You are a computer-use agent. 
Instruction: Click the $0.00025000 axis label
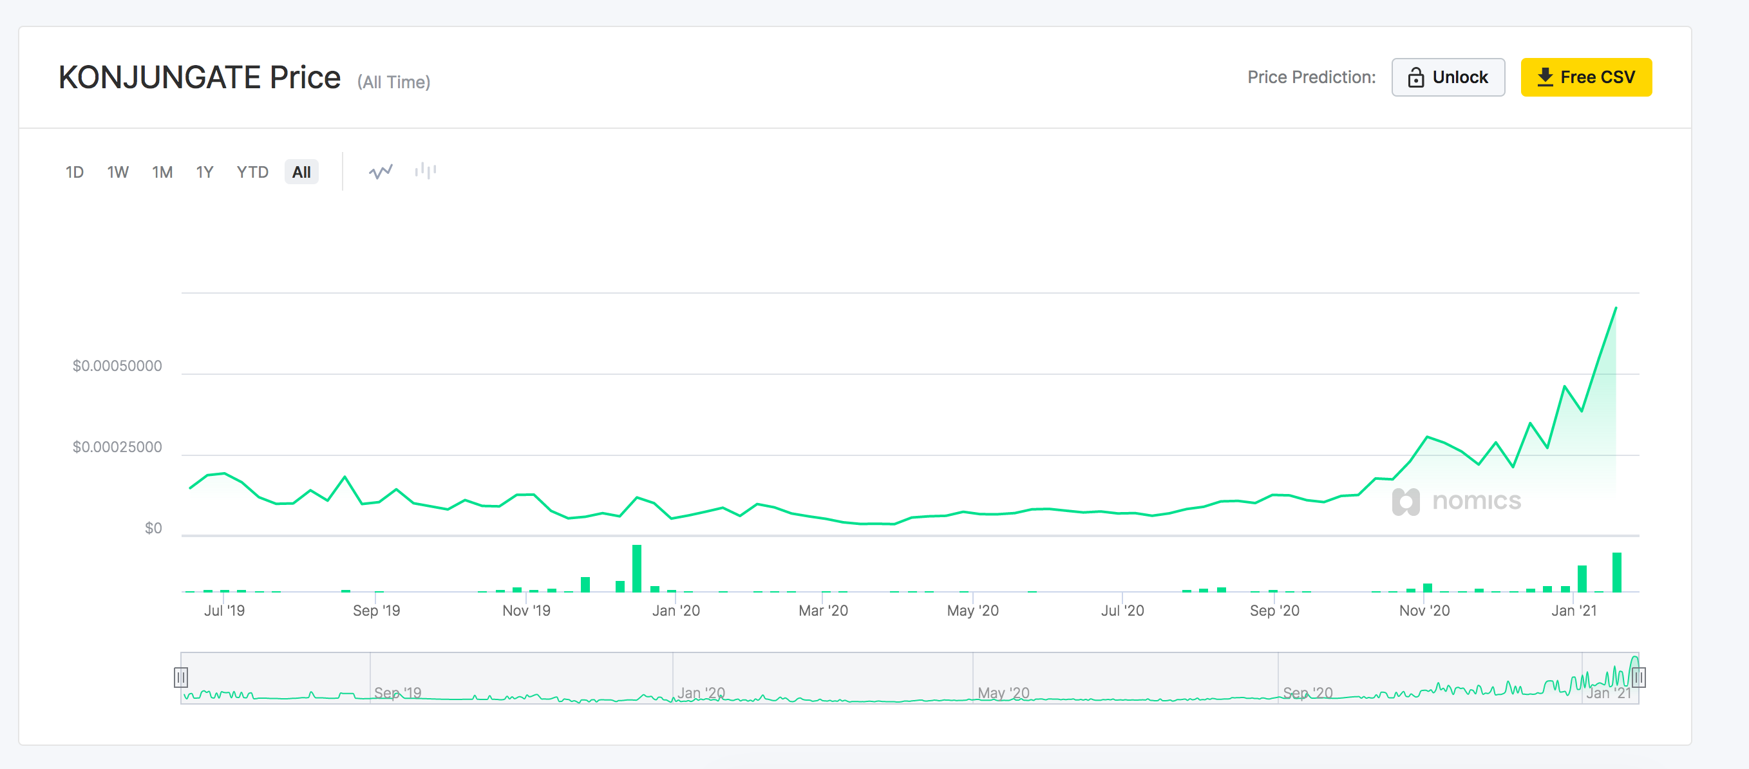tap(117, 447)
